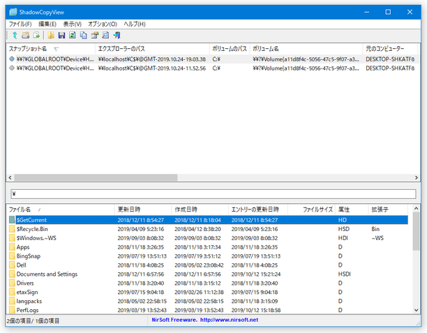Click the gray snapshot icon of 11.52.56 row
The image size is (427, 333).
12,68
